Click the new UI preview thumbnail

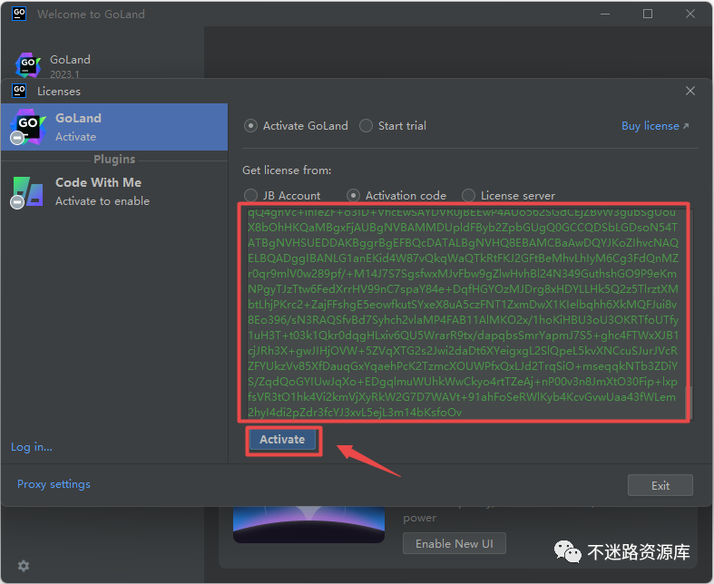(x=308, y=525)
